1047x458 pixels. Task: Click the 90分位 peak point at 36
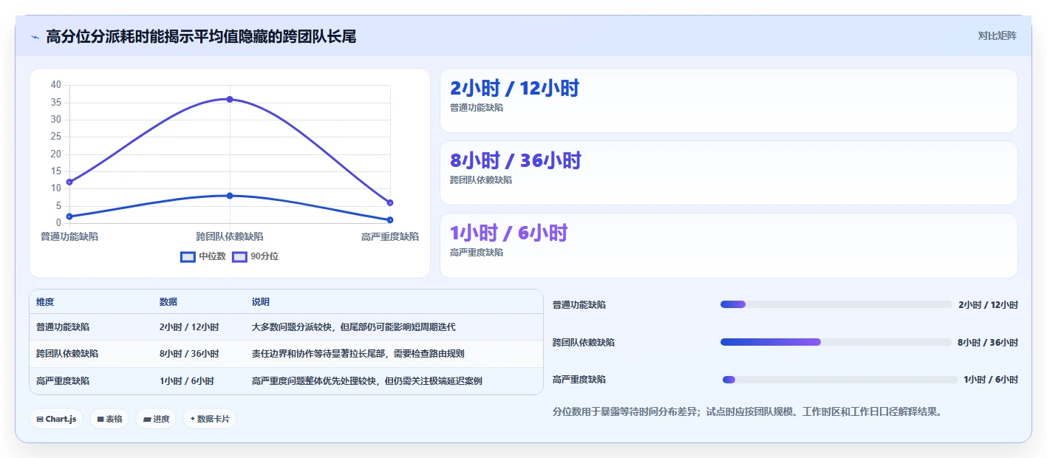pos(230,99)
